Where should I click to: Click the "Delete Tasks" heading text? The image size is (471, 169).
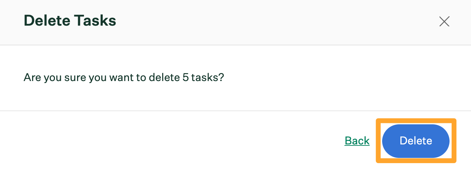70,21
